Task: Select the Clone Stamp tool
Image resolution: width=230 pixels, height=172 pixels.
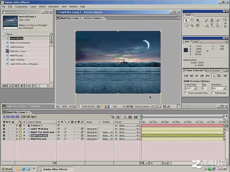Action: tap(212, 20)
